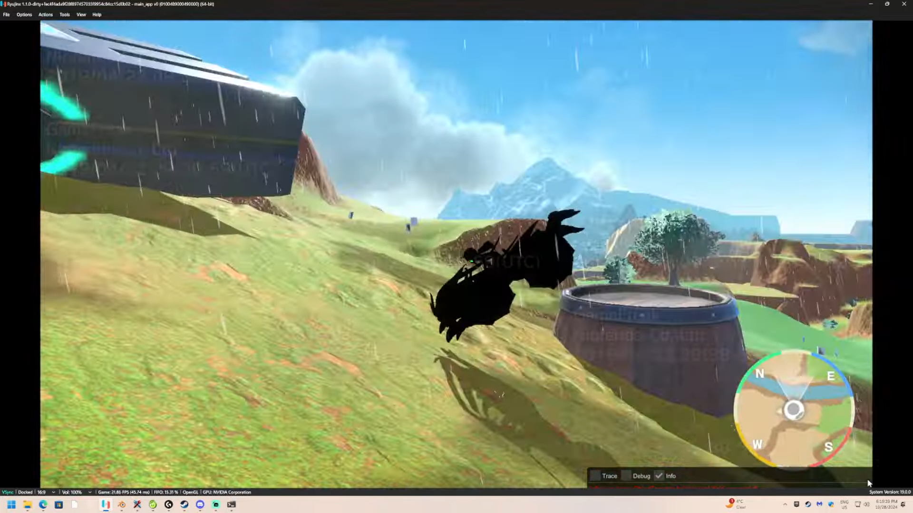Viewport: 913px width, 513px height.
Task: Launch Microsoft Edge from the taskbar
Action: pos(43,504)
